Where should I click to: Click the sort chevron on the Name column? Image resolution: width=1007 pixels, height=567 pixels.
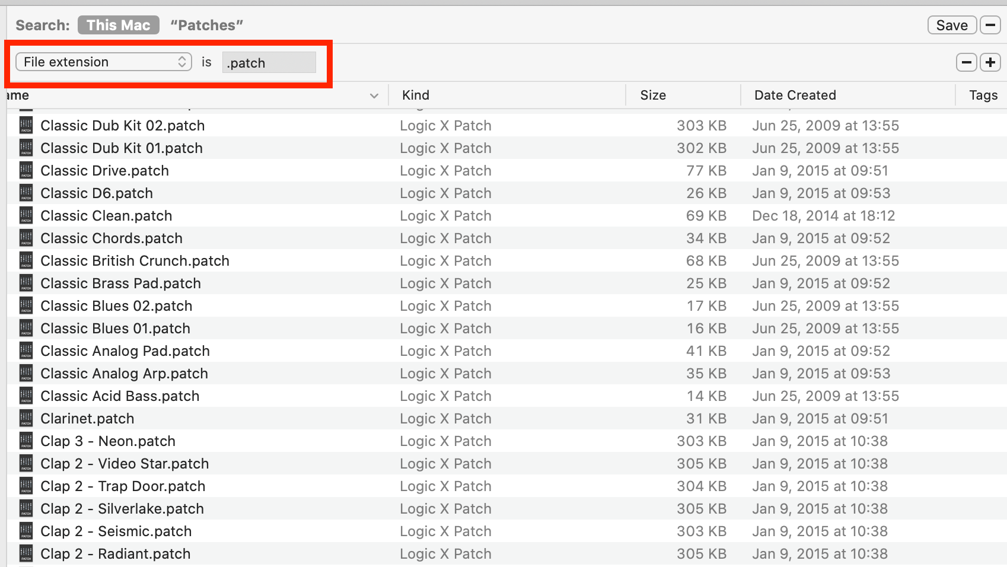click(x=374, y=95)
